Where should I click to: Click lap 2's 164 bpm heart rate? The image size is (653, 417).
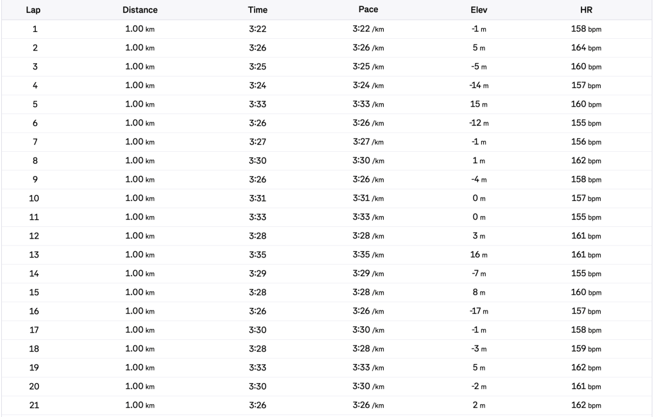click(x=586, y=48)
